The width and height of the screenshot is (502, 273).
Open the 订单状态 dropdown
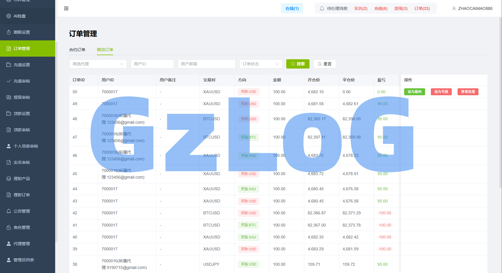tap(261, 64)
